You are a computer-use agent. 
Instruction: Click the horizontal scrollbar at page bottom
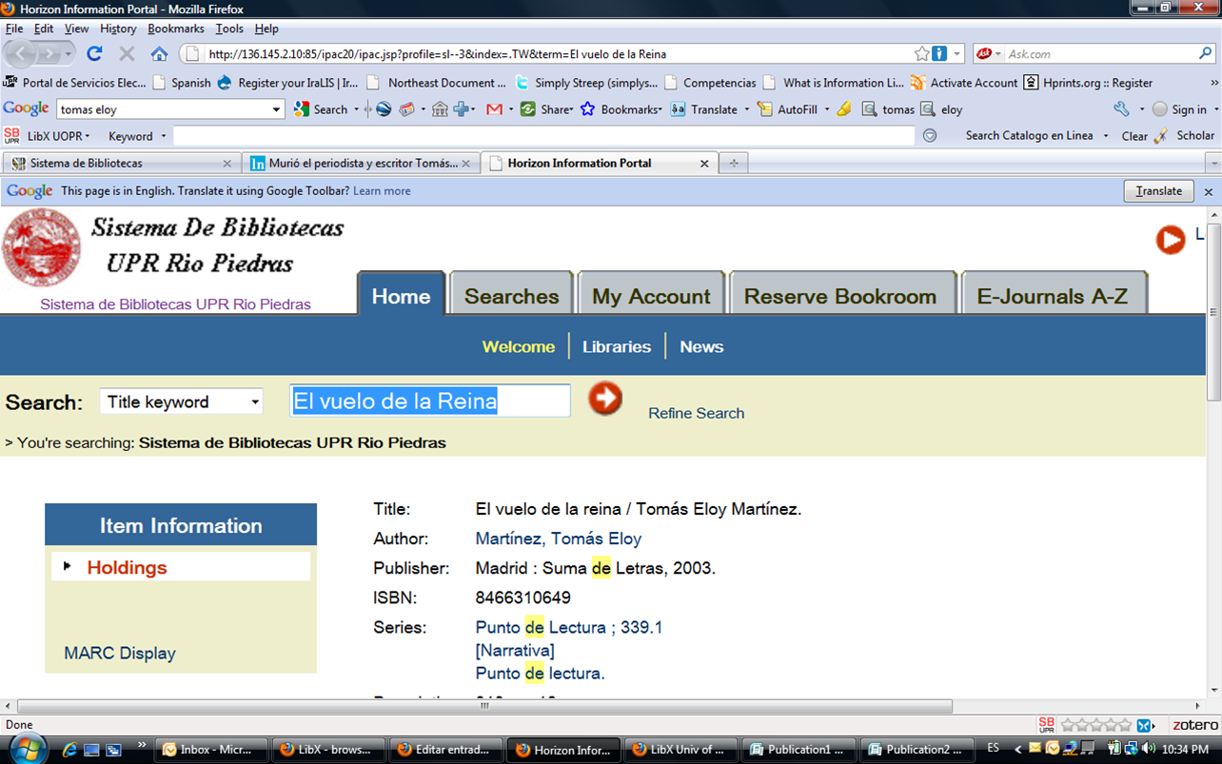[x=485, y=707]
